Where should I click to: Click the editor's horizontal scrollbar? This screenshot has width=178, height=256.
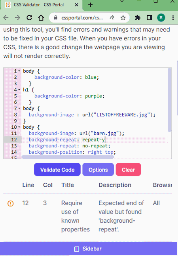tap(68, 157)
